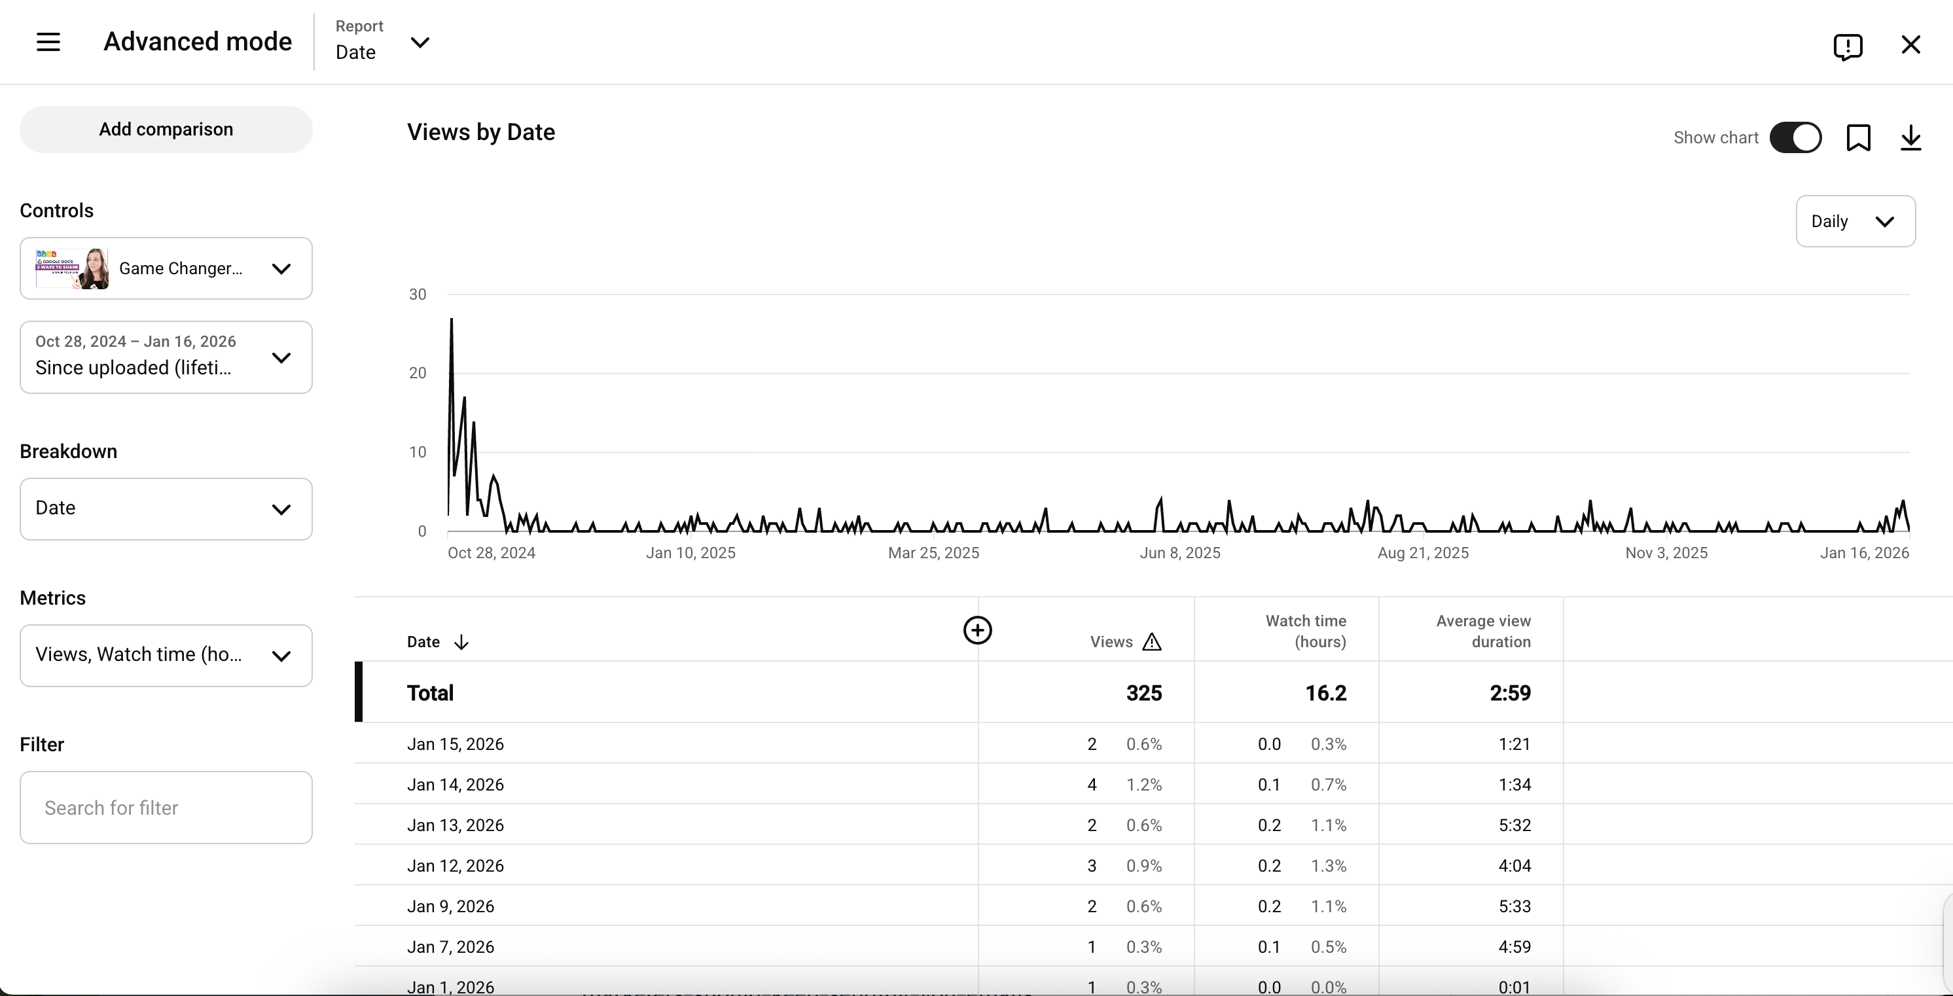Screen dimensions: 1953x996
Task: Open the Breakdown Date dropdown
Action: tap(166, 508)
